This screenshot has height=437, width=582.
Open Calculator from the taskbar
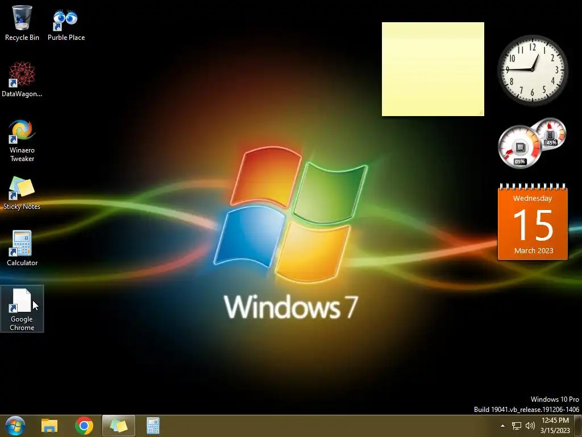pyautogui.click(x=153, y=426)
